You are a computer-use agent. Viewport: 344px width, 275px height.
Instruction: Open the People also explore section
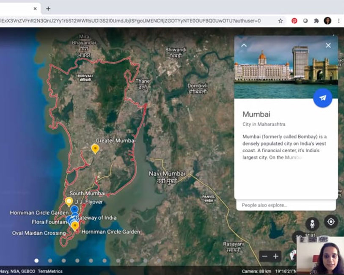point(286,205)
